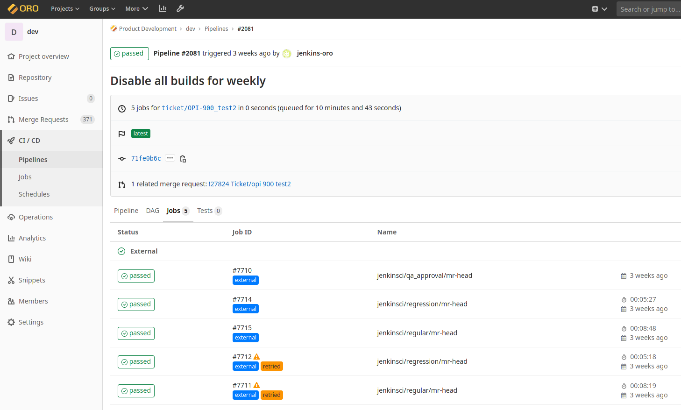Open the new item plus dropdown

pyautogui.click(x=599, y=9)
